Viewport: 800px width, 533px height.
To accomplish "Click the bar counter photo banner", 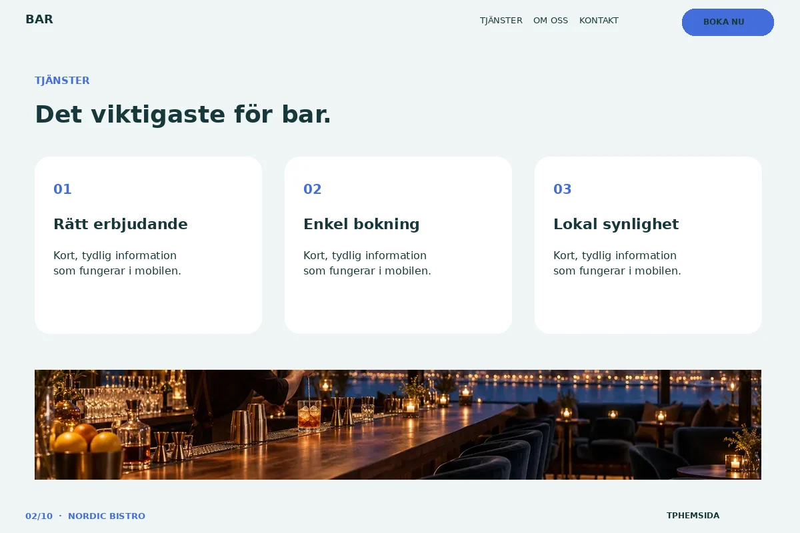I will click(x=398, y=424).
